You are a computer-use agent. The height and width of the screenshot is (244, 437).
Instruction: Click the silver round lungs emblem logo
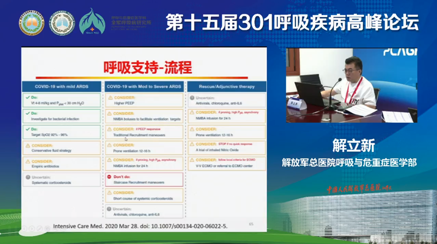(62, 23)
